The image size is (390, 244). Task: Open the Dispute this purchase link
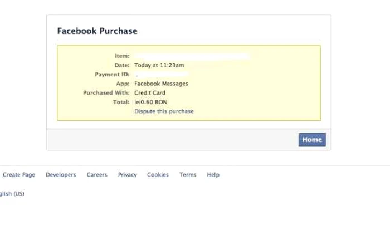point(164,111)
